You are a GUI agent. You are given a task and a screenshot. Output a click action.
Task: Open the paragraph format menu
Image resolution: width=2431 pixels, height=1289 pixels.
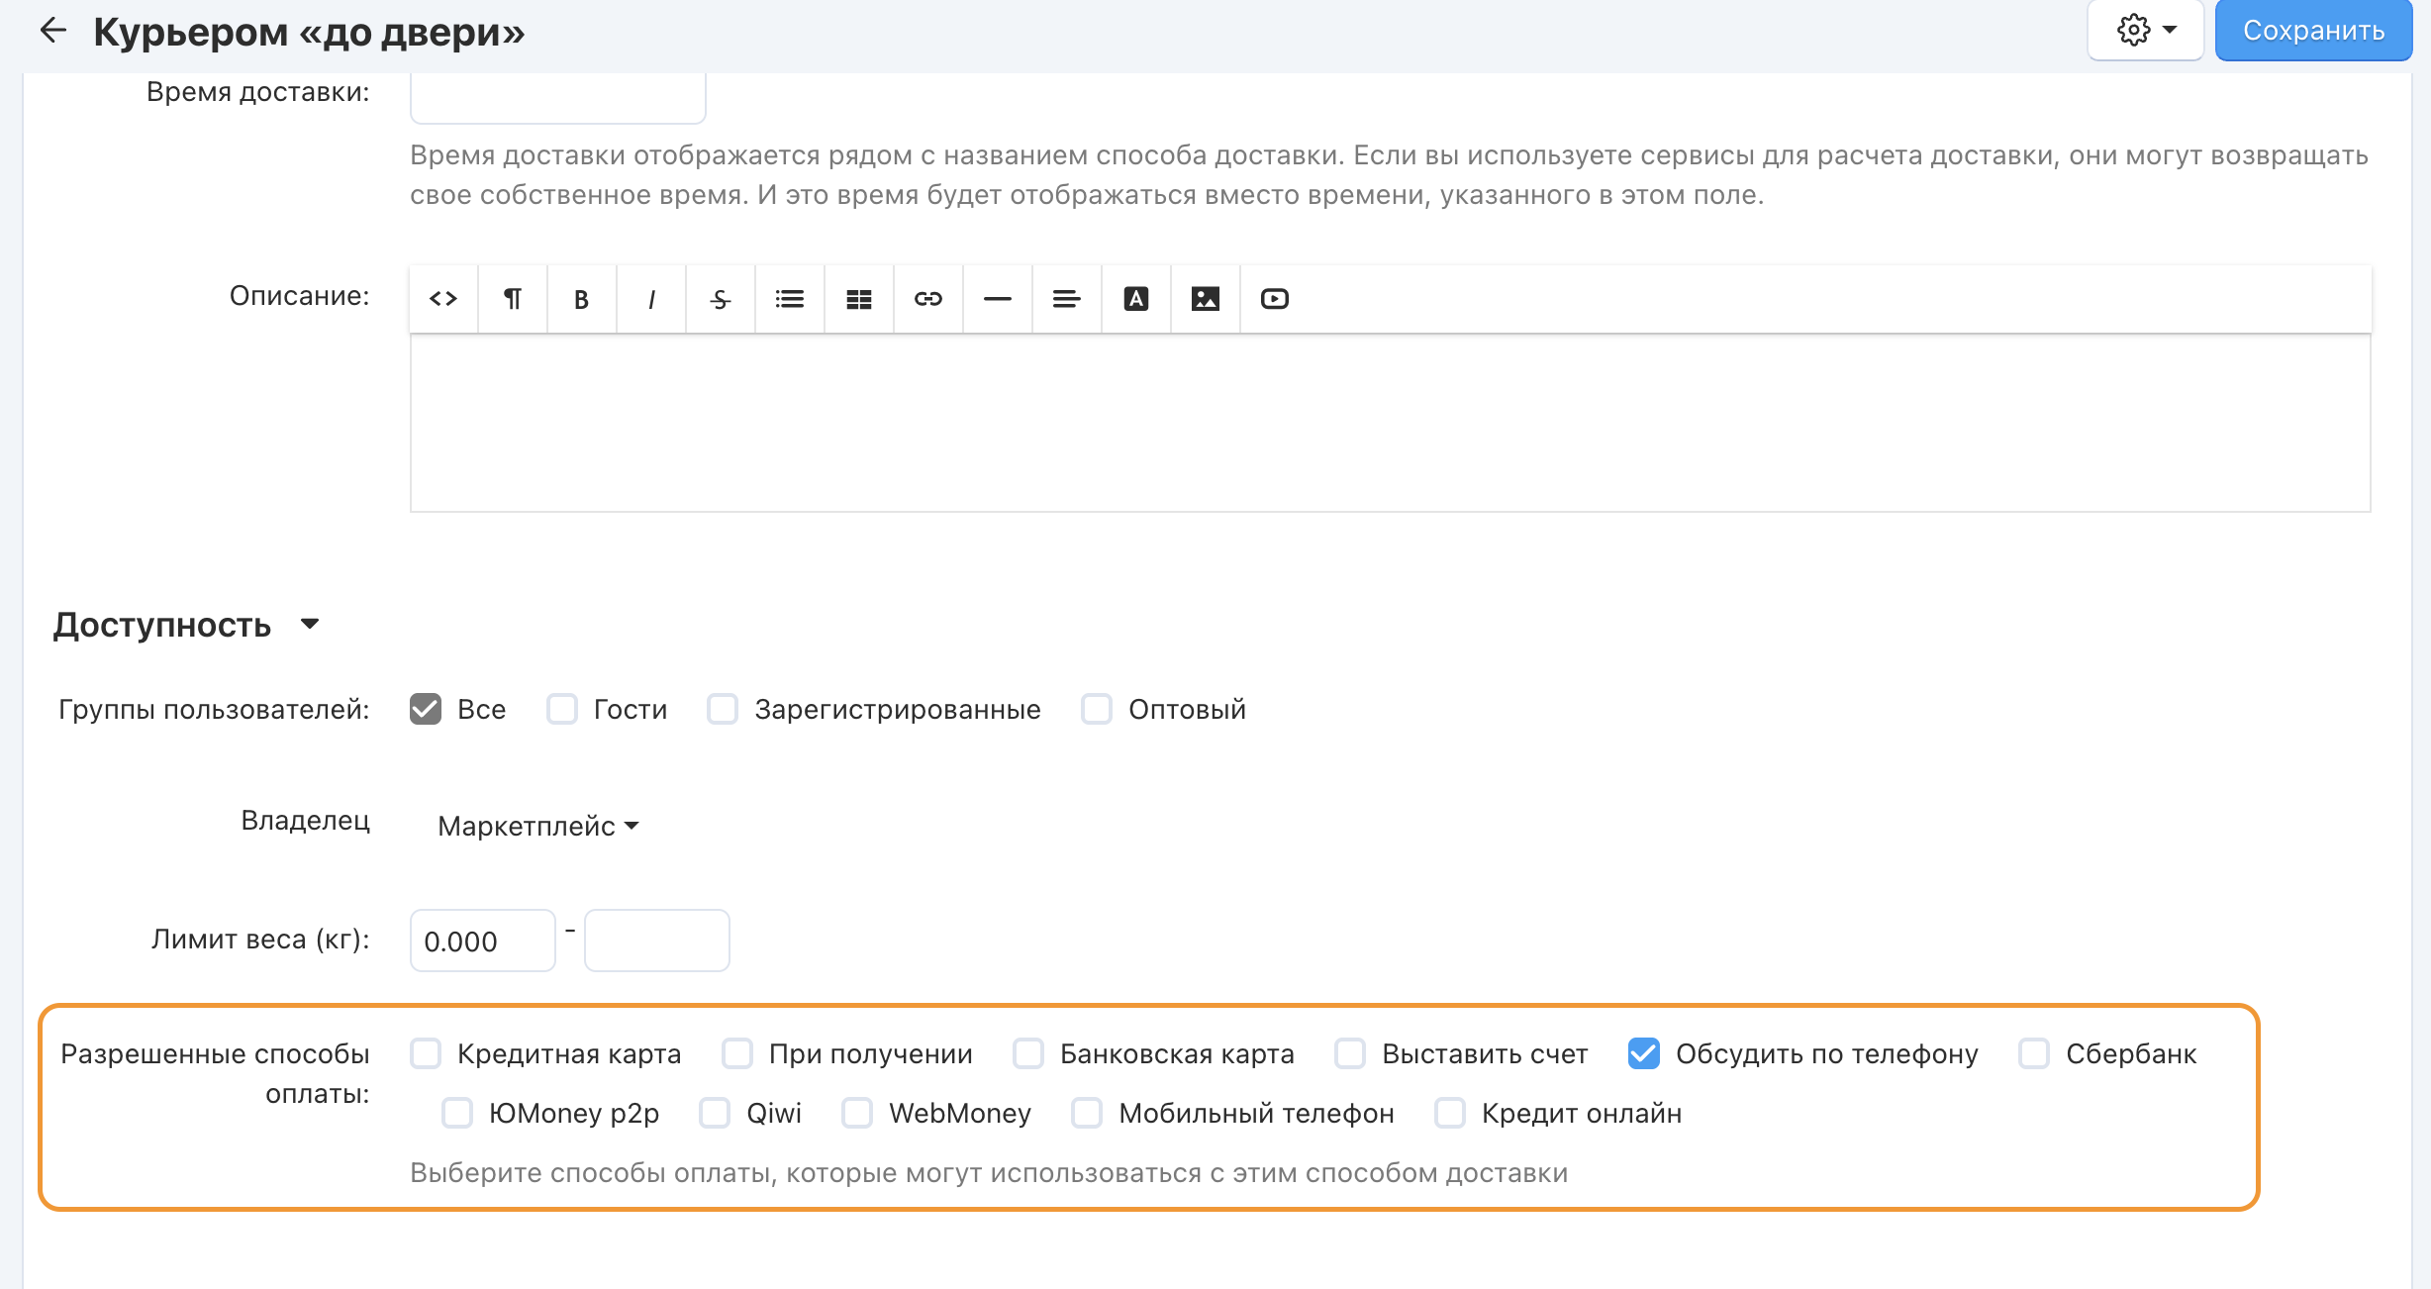pyautogui.click(x=513, y=299)
